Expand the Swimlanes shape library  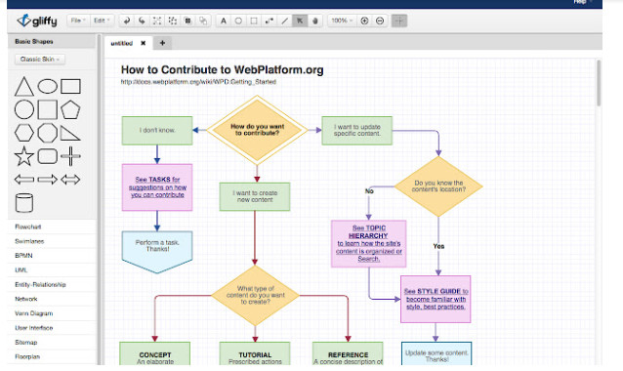click(52, 241)
